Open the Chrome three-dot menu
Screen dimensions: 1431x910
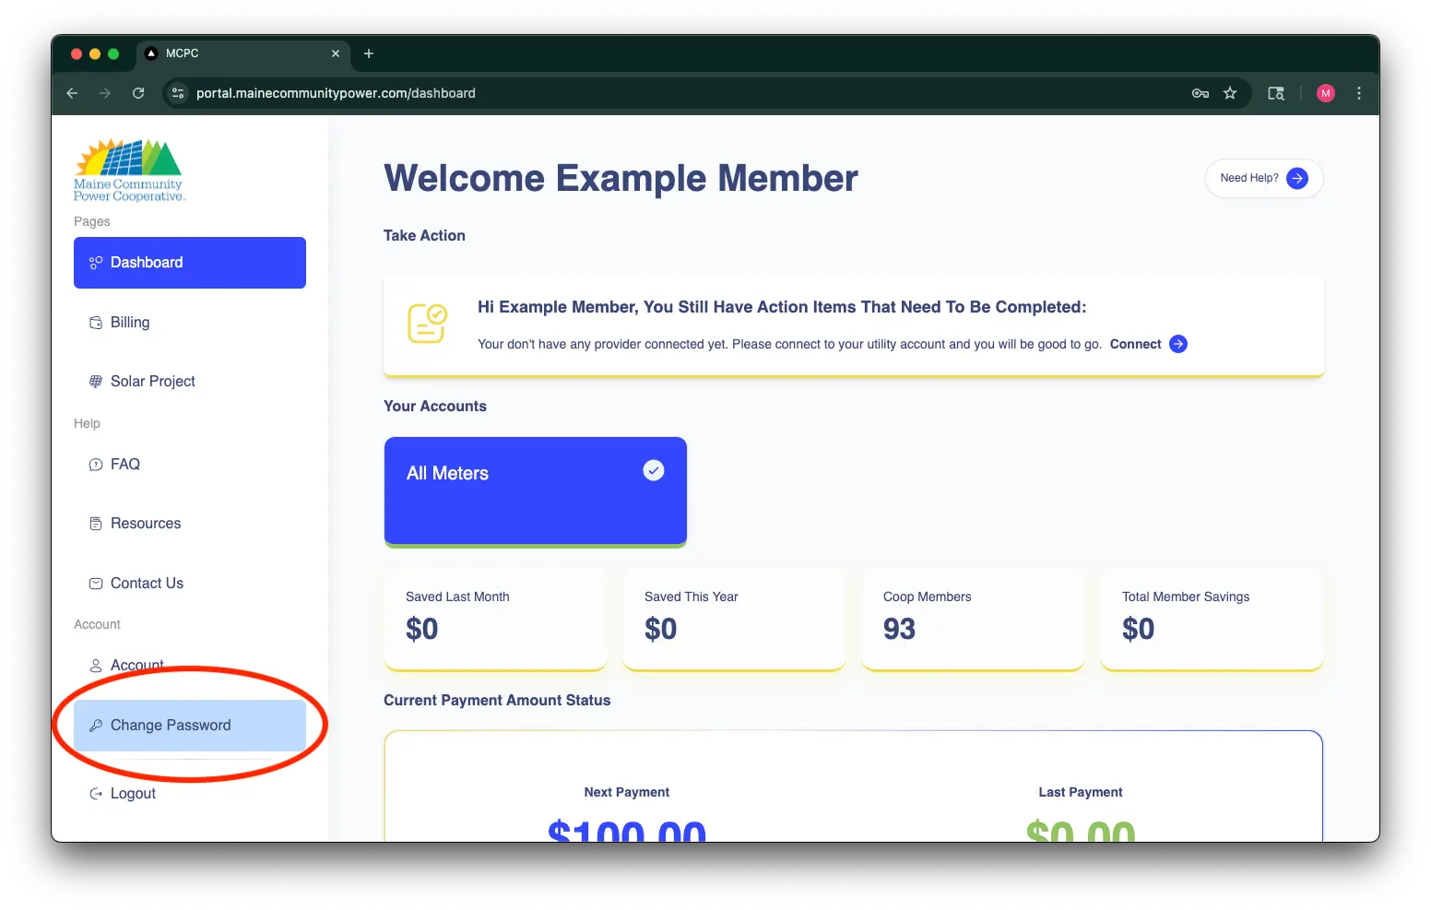tap(1359, 93)
